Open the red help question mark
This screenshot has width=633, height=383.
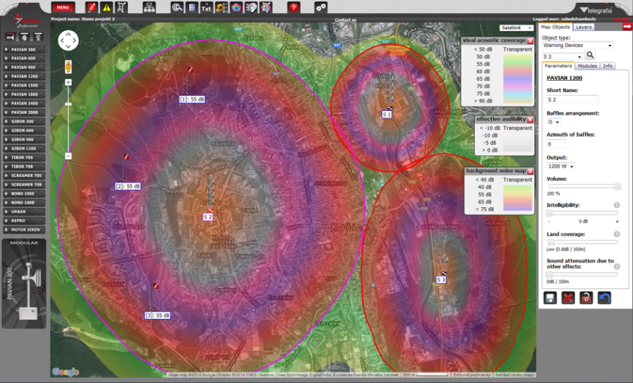[x=294, y=7]
